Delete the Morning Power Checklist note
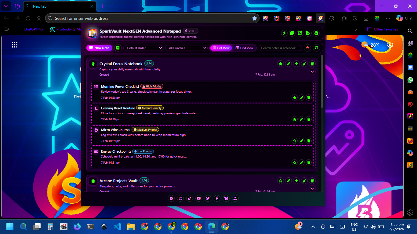417x234 pixels. (x=309, y=97)
